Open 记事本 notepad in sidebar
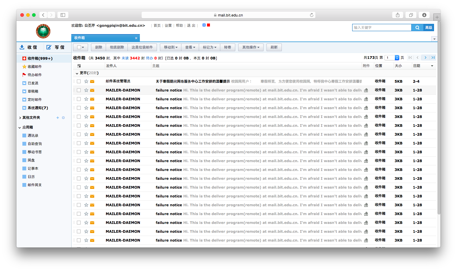The width and height of the screenshot is (457, 271). 30,169
